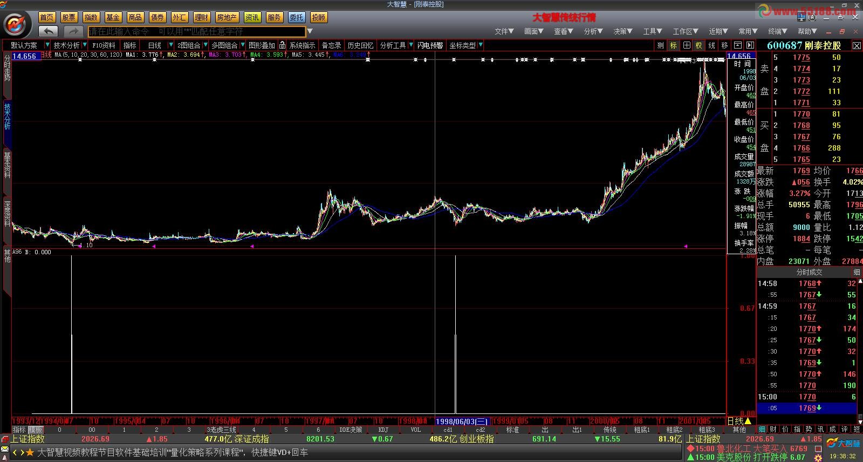Select the 3老虎三线 indicator template
Image resolution: width=863 pixels, height=462 pixels.
221,430
